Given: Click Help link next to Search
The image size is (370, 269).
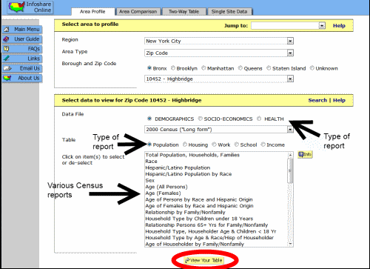Looking at the screenshot, I should coord(339,100).
